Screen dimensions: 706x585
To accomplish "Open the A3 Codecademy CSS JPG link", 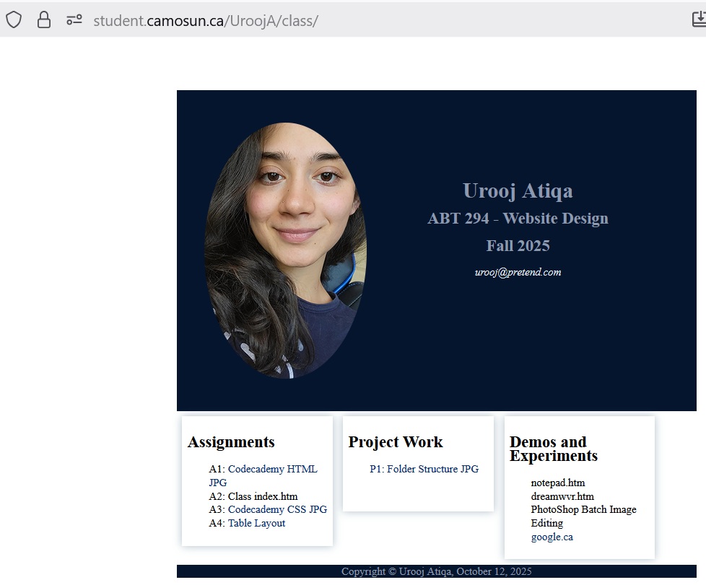I will click(x=277, y=509).
